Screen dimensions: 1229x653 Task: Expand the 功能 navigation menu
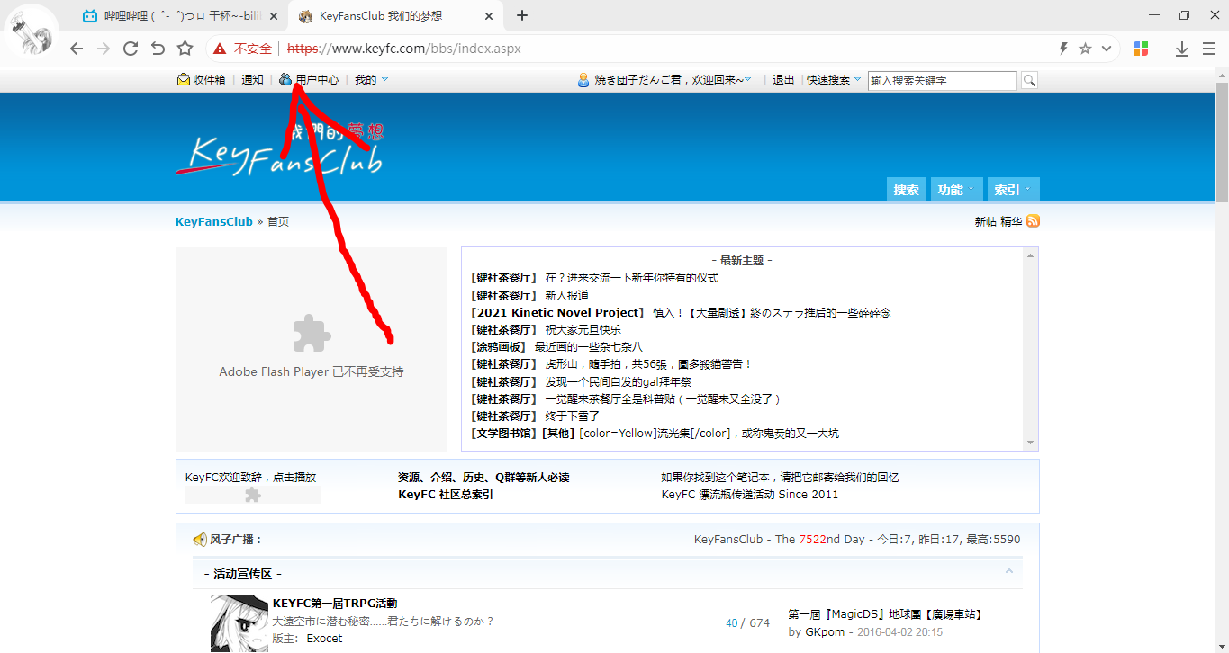(955, 190)
